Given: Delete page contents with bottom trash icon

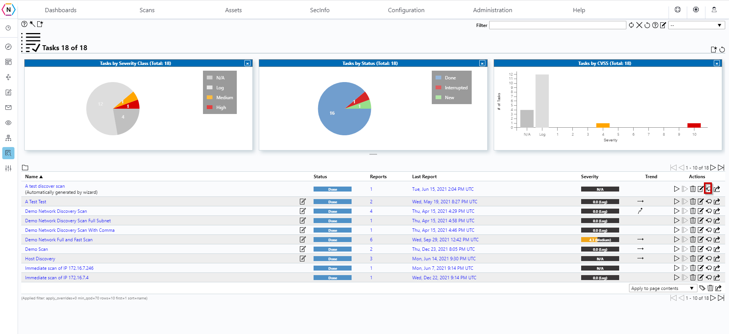Looking at the screenshot, I should pos(710,288).
